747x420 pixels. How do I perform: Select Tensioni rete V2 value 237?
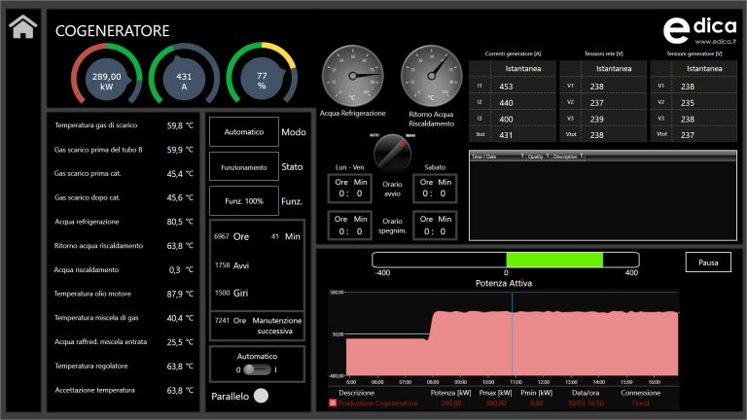point(596,103)
